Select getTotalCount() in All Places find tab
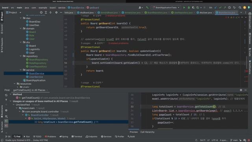252x142 pixels. click(31, 90)
